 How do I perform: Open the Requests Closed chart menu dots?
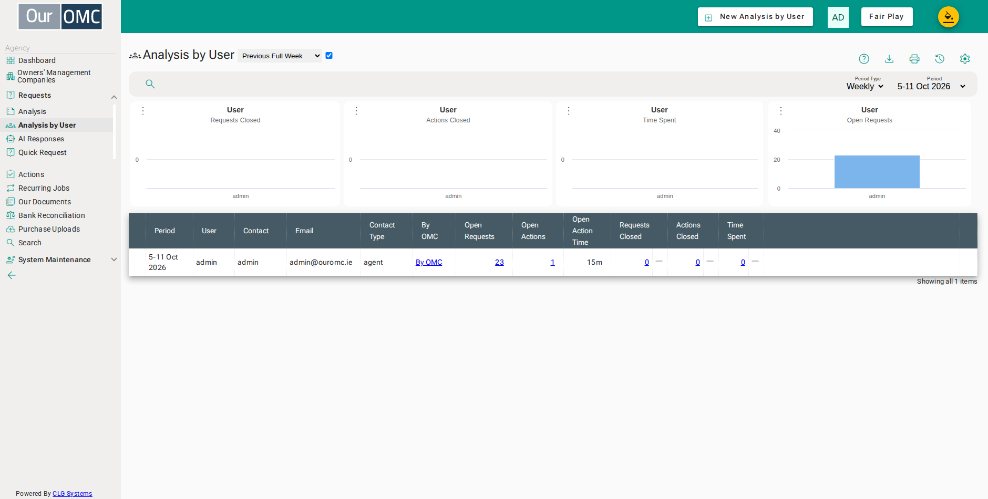click(x=143, y=111)
